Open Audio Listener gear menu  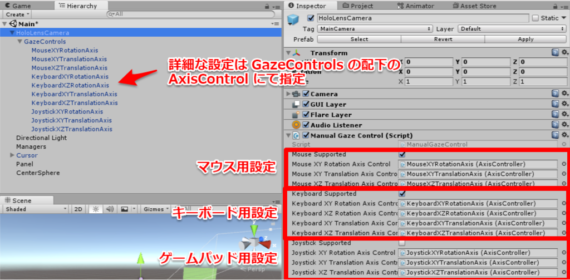click(x=565, y=125)
